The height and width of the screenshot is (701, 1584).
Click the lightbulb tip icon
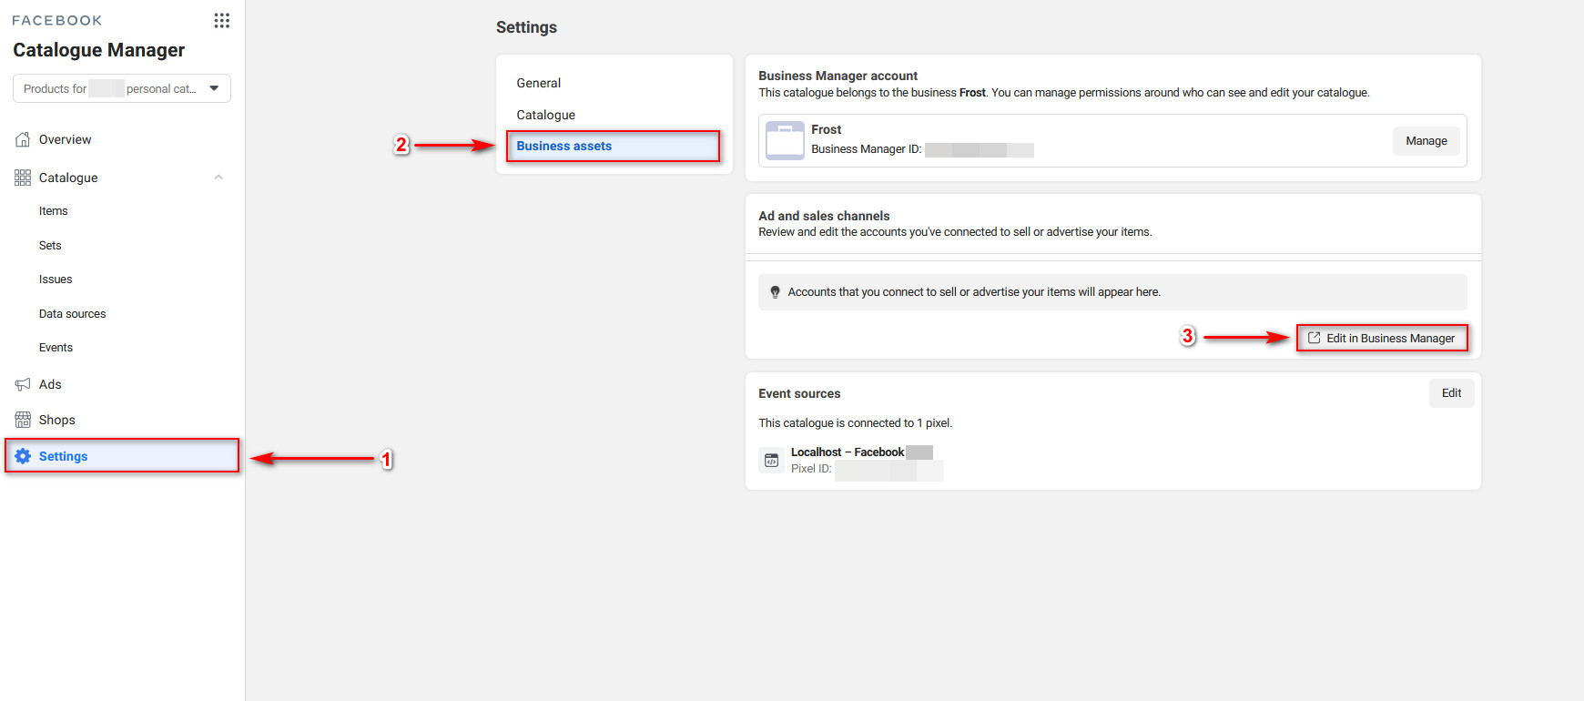pos(775,292)
